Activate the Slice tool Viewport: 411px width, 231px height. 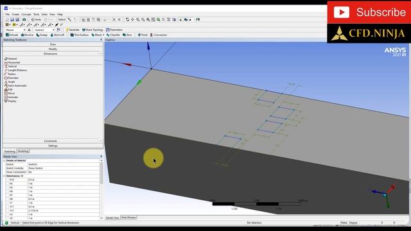tap(127, 35)
